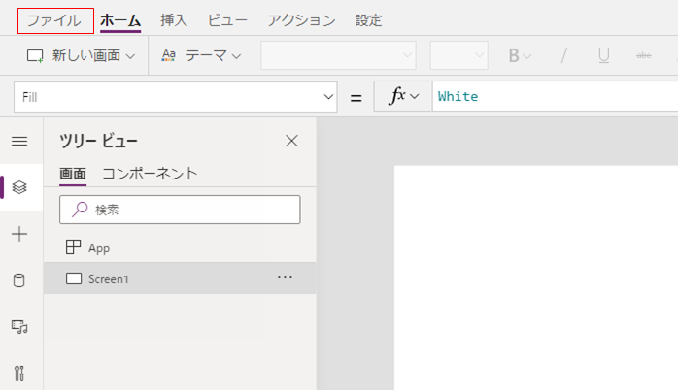Viewport: 678px width, 390px height.
Task: Open the ファイル menu
Action: point(55,20)
